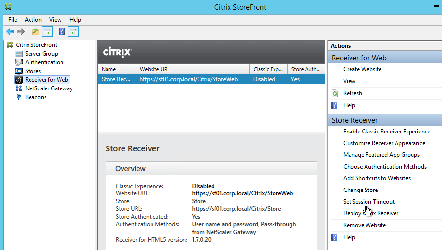Collapse the Receiver for Web actions header
Viewport: 442px width, 250px height.
point(385,58)
